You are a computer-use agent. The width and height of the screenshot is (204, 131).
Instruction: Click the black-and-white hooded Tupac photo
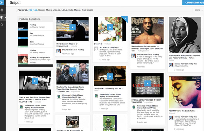click(185, 35)
